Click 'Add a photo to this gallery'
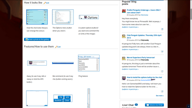 [x=37, y=39]
